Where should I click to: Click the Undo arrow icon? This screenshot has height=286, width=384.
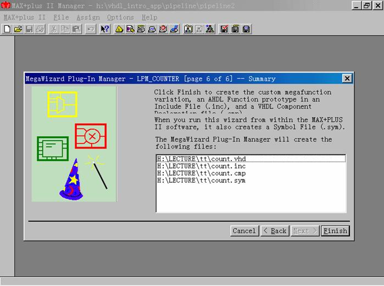tap(90, 29)
